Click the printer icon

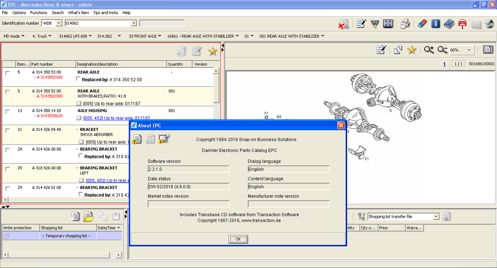405,24
